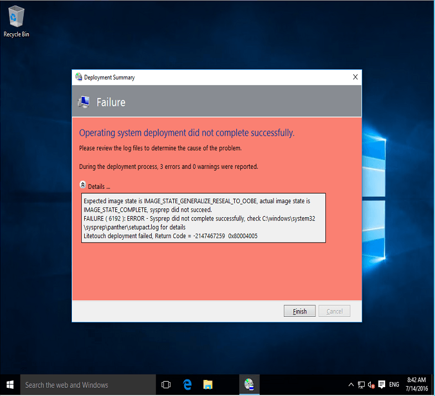Click the greyed-out Cancel button

[x=334, y=311]
